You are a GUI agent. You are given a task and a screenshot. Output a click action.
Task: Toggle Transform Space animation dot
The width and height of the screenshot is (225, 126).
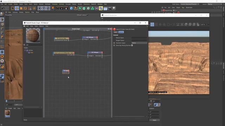114,43
